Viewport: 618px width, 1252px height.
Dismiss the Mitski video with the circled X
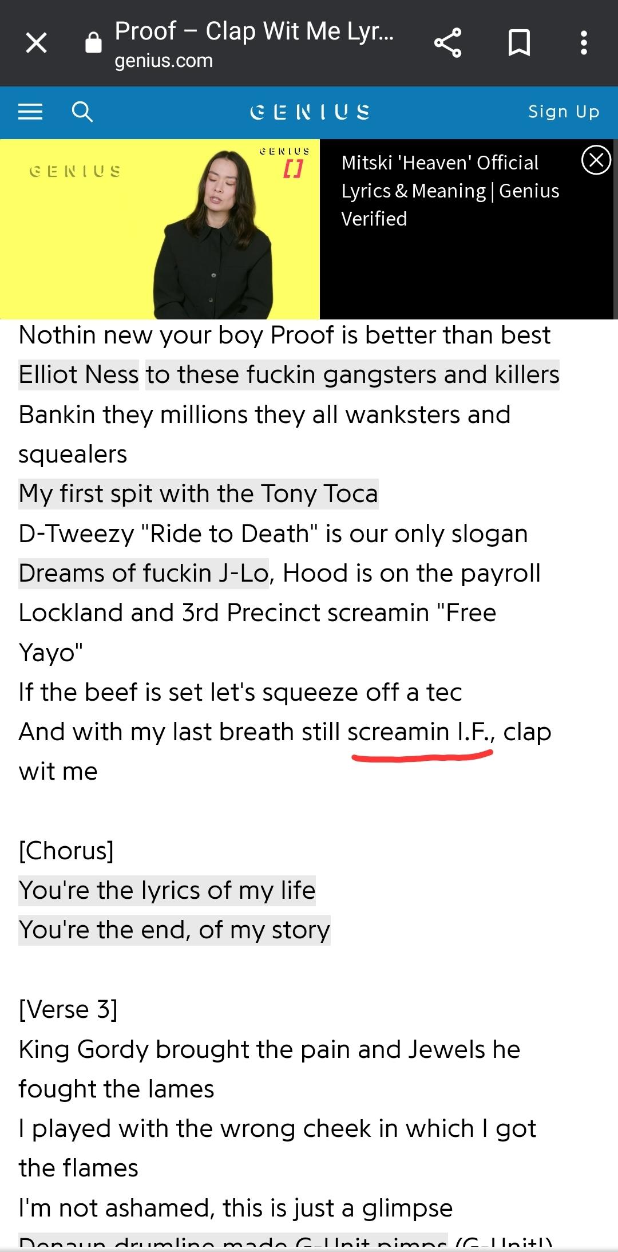tap(596, 160)
